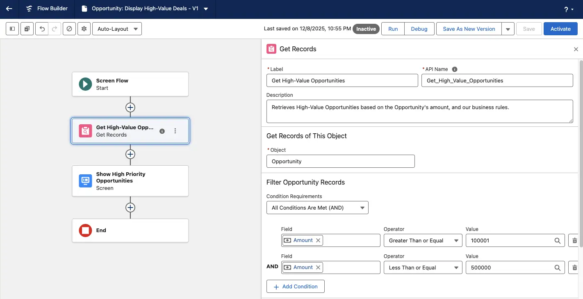Click the Get Records pink node icon
This screenshot has height=299, width=583.
pos(85,131)
